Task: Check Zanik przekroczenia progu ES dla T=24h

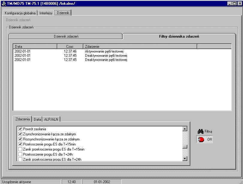Action: pos(20,159)
